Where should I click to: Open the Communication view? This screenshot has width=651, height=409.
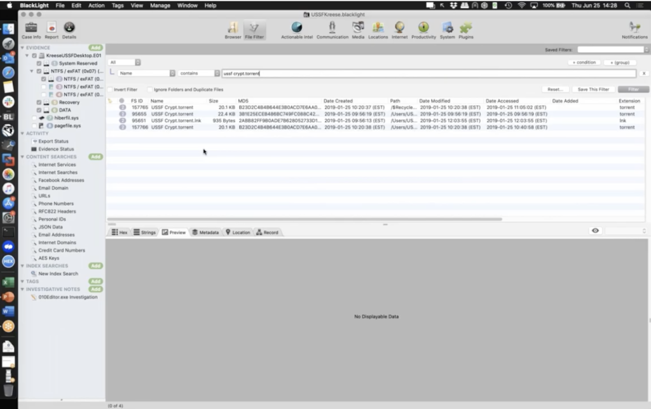(x=332, y=31)
